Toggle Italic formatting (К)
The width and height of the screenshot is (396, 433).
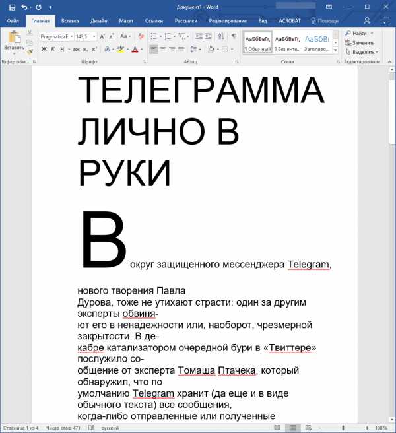(x=53, y=50)
